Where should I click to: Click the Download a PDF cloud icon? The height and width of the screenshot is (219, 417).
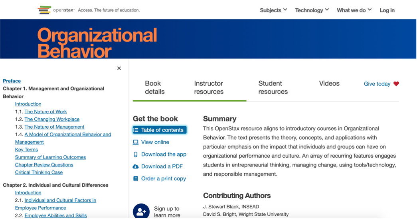click(x=136, y=166)
